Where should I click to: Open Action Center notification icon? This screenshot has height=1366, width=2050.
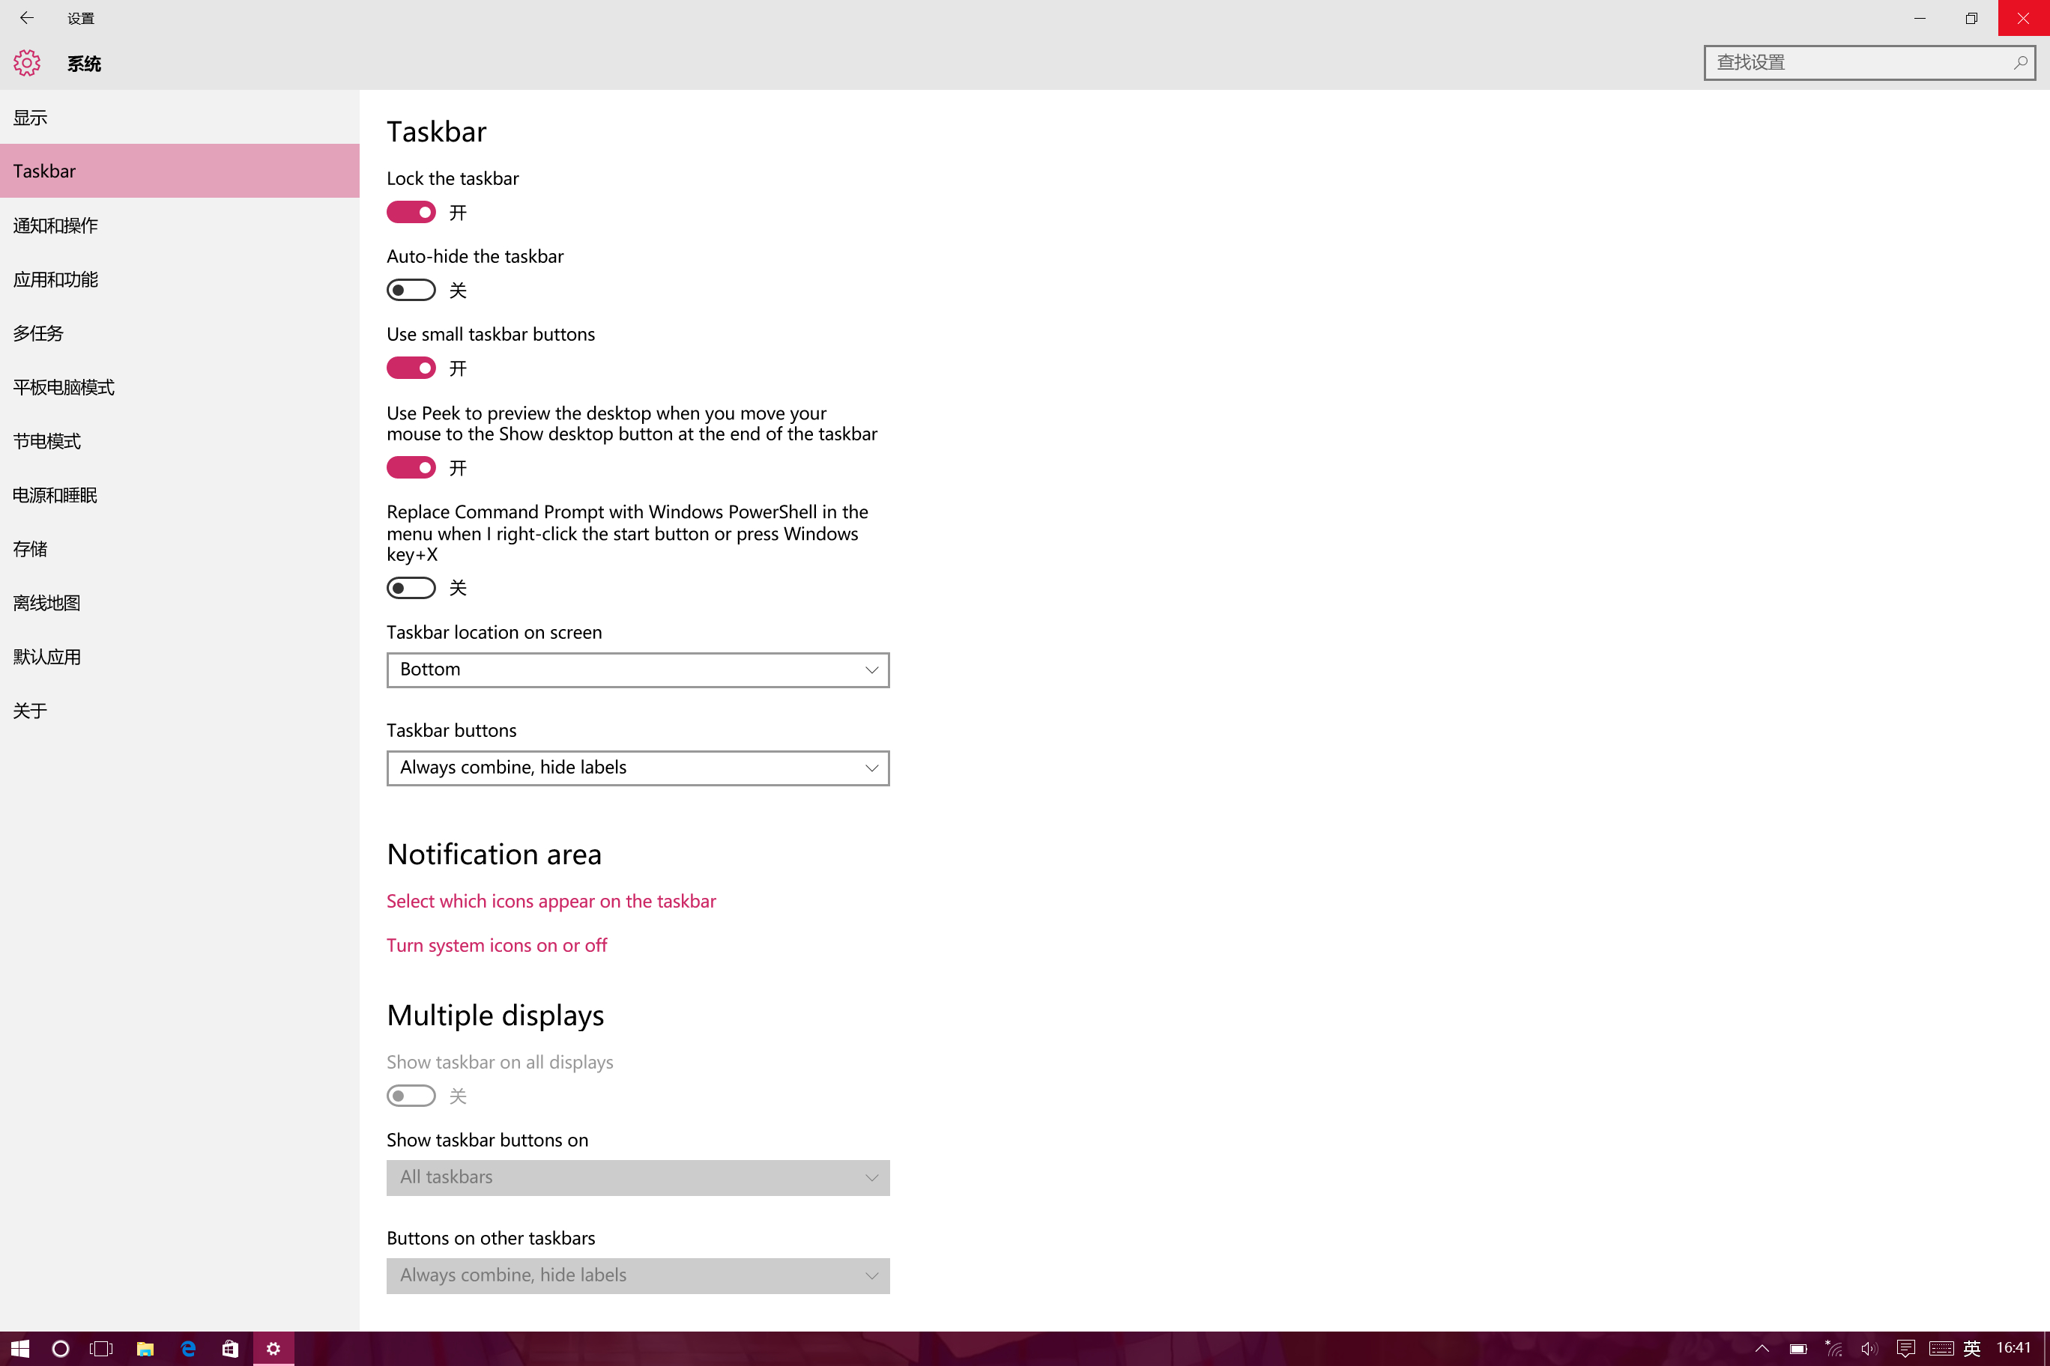[1905, 1349]
